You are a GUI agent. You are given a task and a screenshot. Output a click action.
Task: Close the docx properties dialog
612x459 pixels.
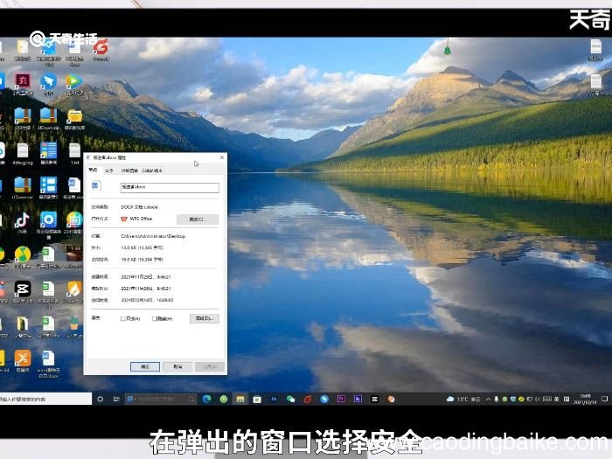coord(222,157)
